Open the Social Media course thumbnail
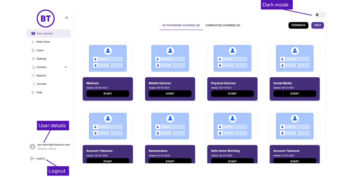 pos(295,58)
